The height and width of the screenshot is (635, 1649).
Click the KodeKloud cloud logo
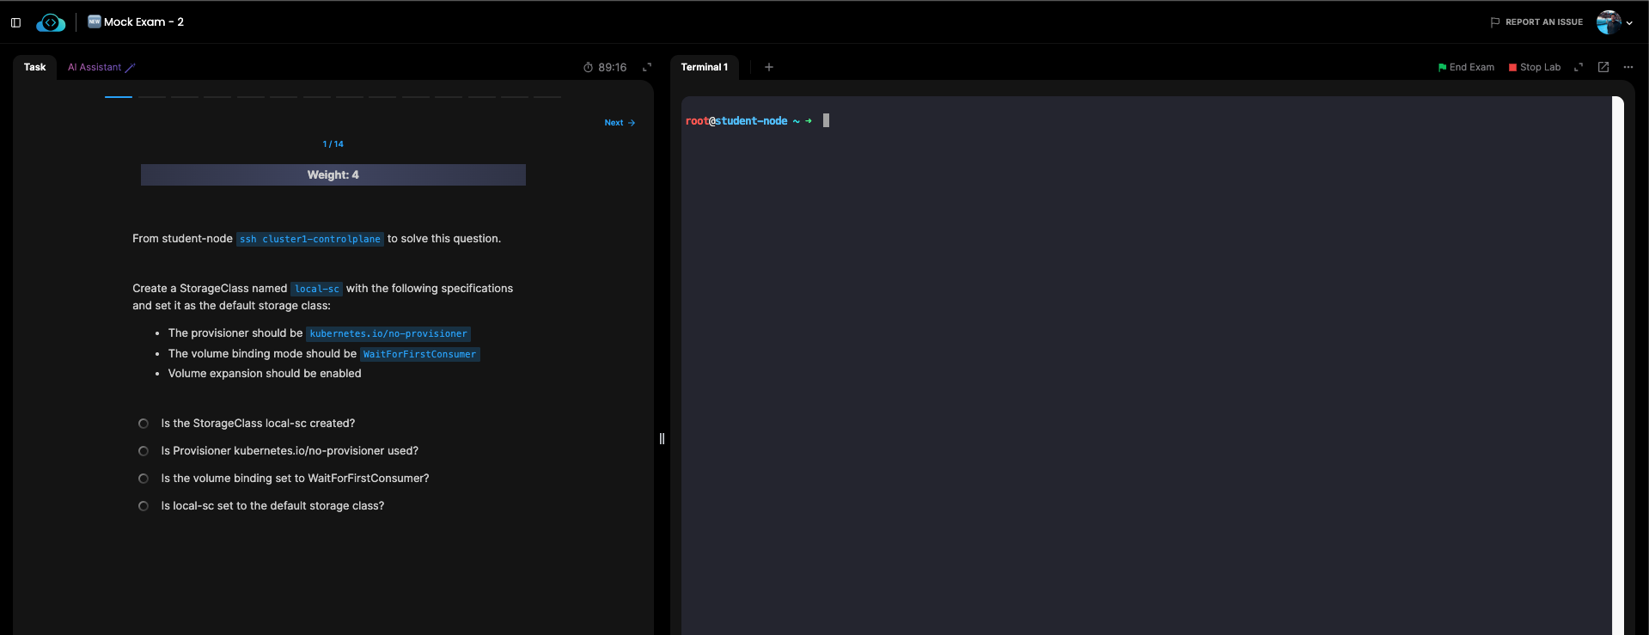[51, 22]
